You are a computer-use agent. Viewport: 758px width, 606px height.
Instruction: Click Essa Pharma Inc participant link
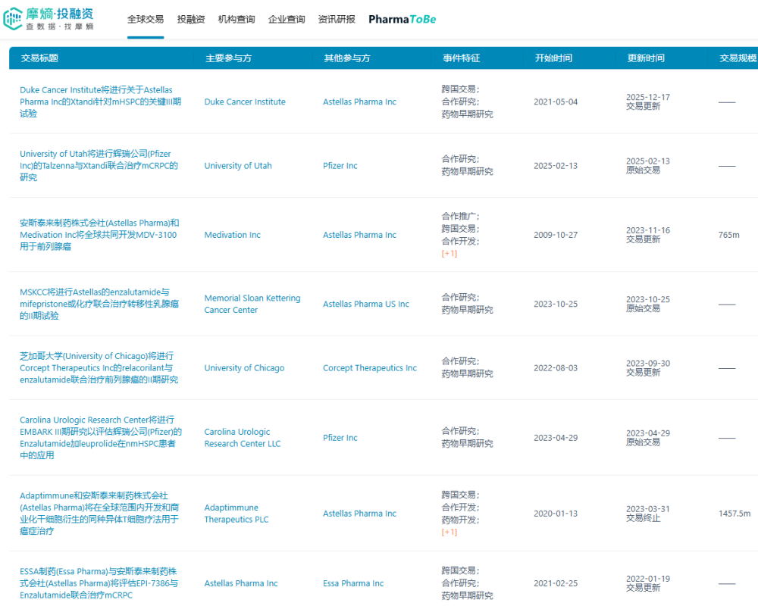pyautogui.click(x=353, y=583)
